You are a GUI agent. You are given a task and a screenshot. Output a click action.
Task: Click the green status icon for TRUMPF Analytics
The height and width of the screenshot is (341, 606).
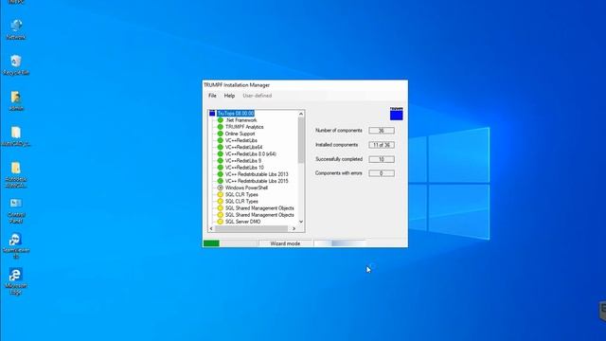221,127
